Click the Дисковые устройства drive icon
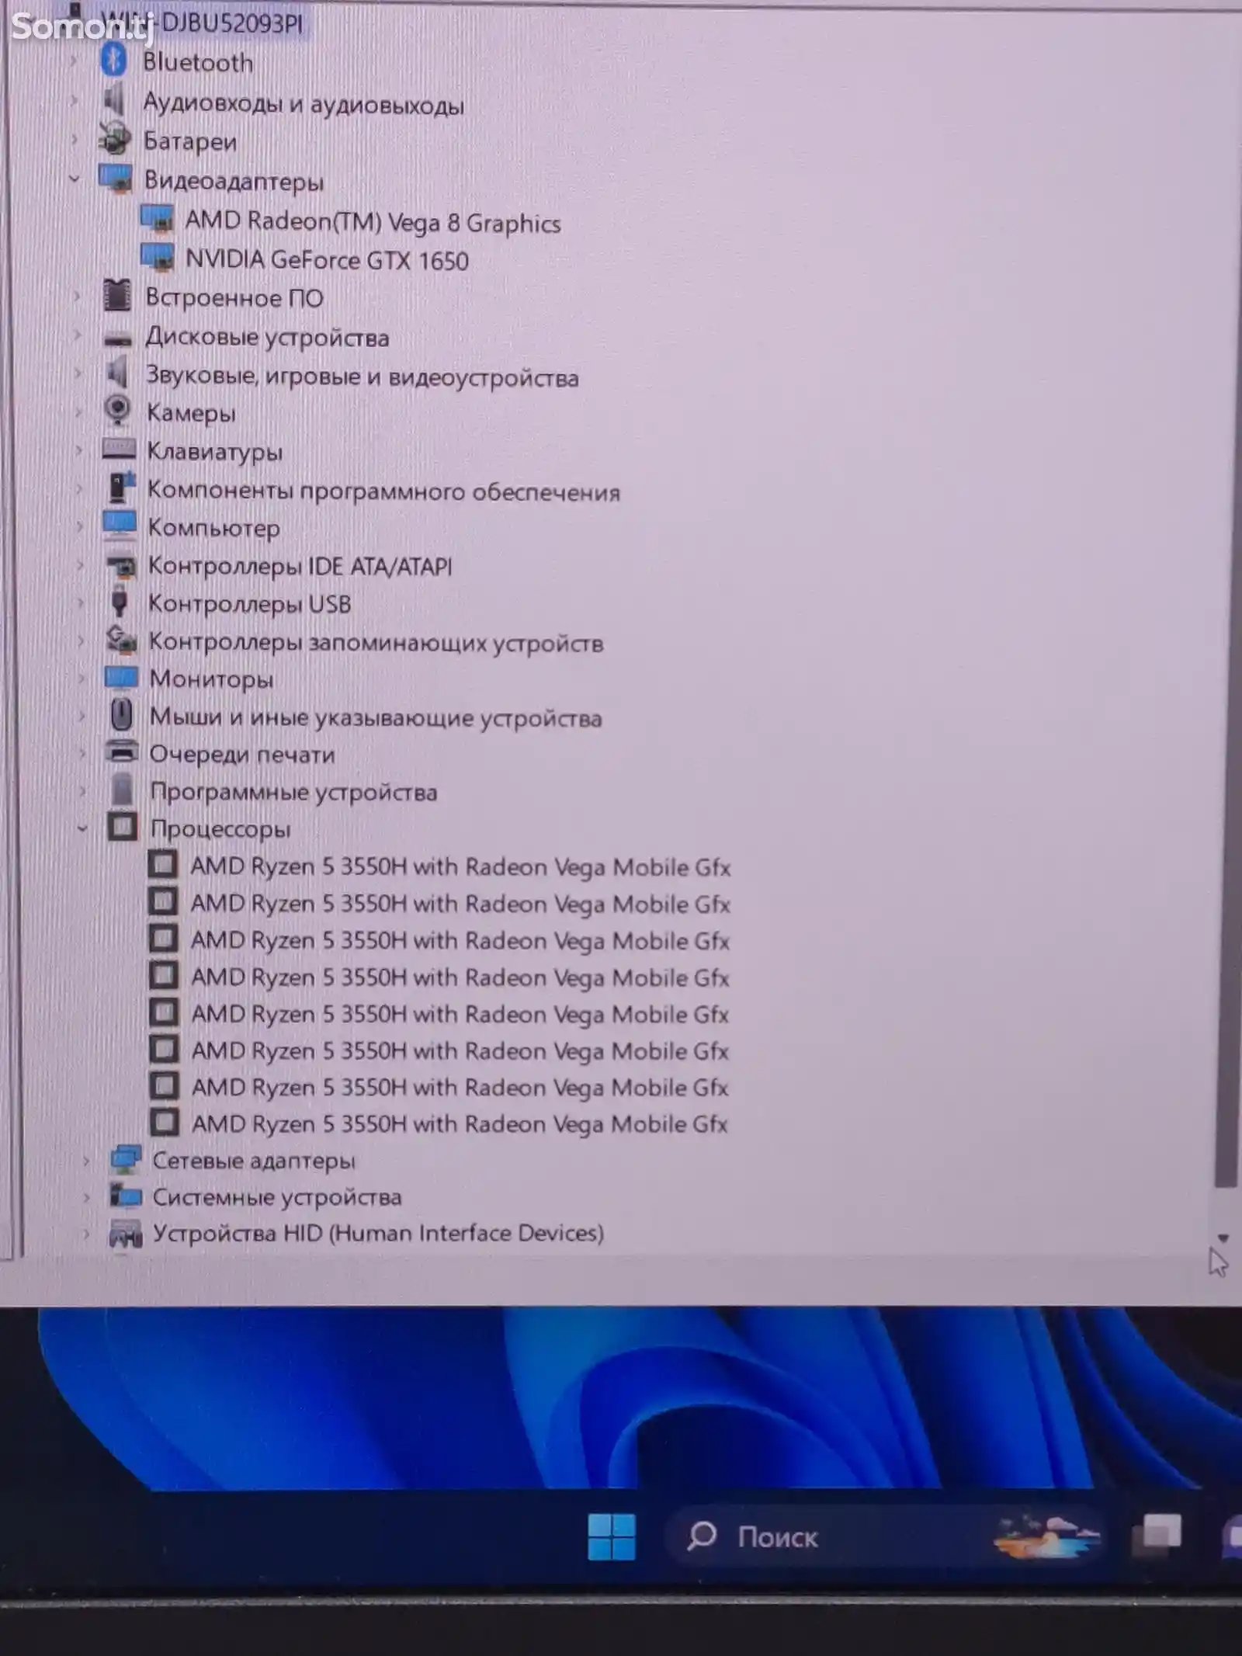Screen dimensions: 1242x1656 118,339
